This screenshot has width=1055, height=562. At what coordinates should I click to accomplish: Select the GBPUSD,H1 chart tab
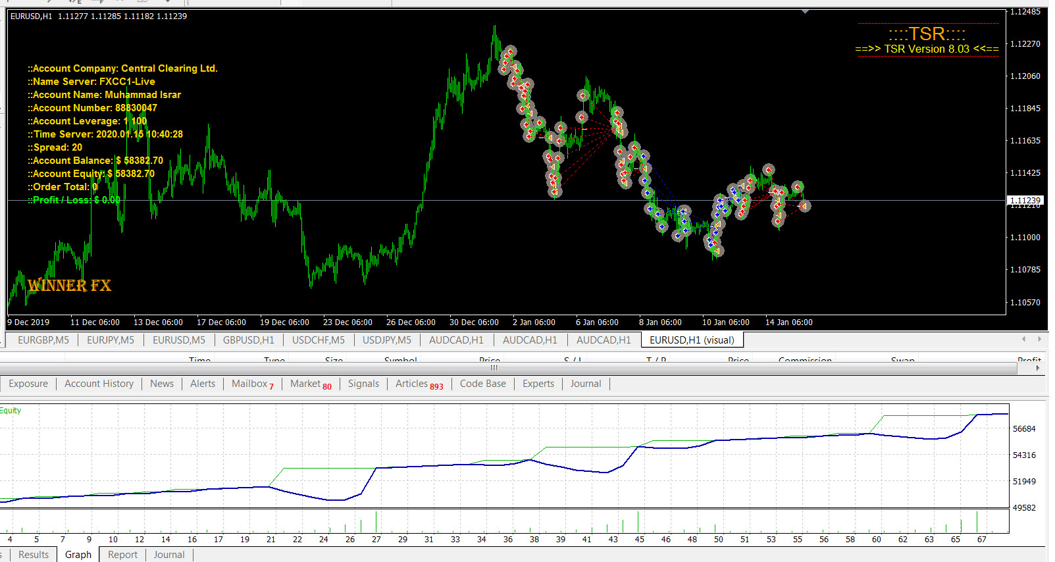pos(248,340)
